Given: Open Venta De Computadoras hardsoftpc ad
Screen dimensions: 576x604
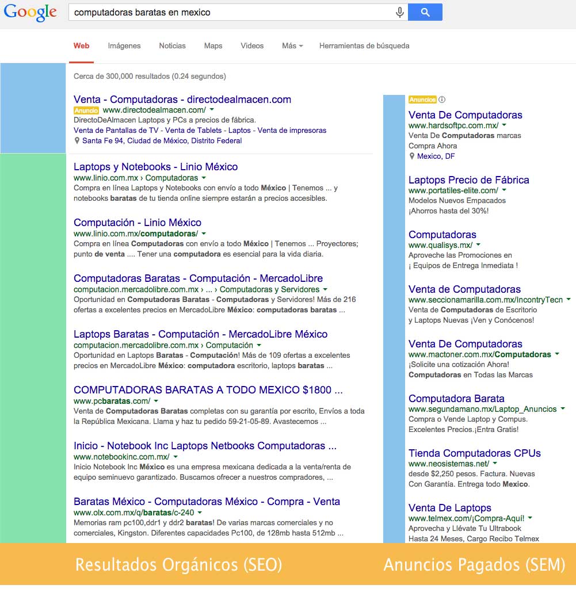Looking at the screenshot, I should (465, 115).
